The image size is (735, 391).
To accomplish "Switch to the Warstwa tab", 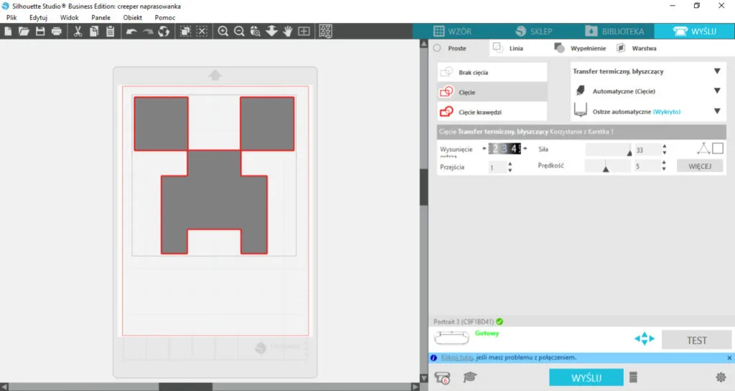I will click(637, 48).
